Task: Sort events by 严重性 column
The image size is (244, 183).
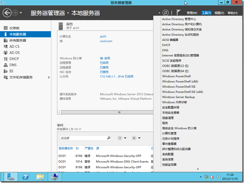Action: point(89,148)
